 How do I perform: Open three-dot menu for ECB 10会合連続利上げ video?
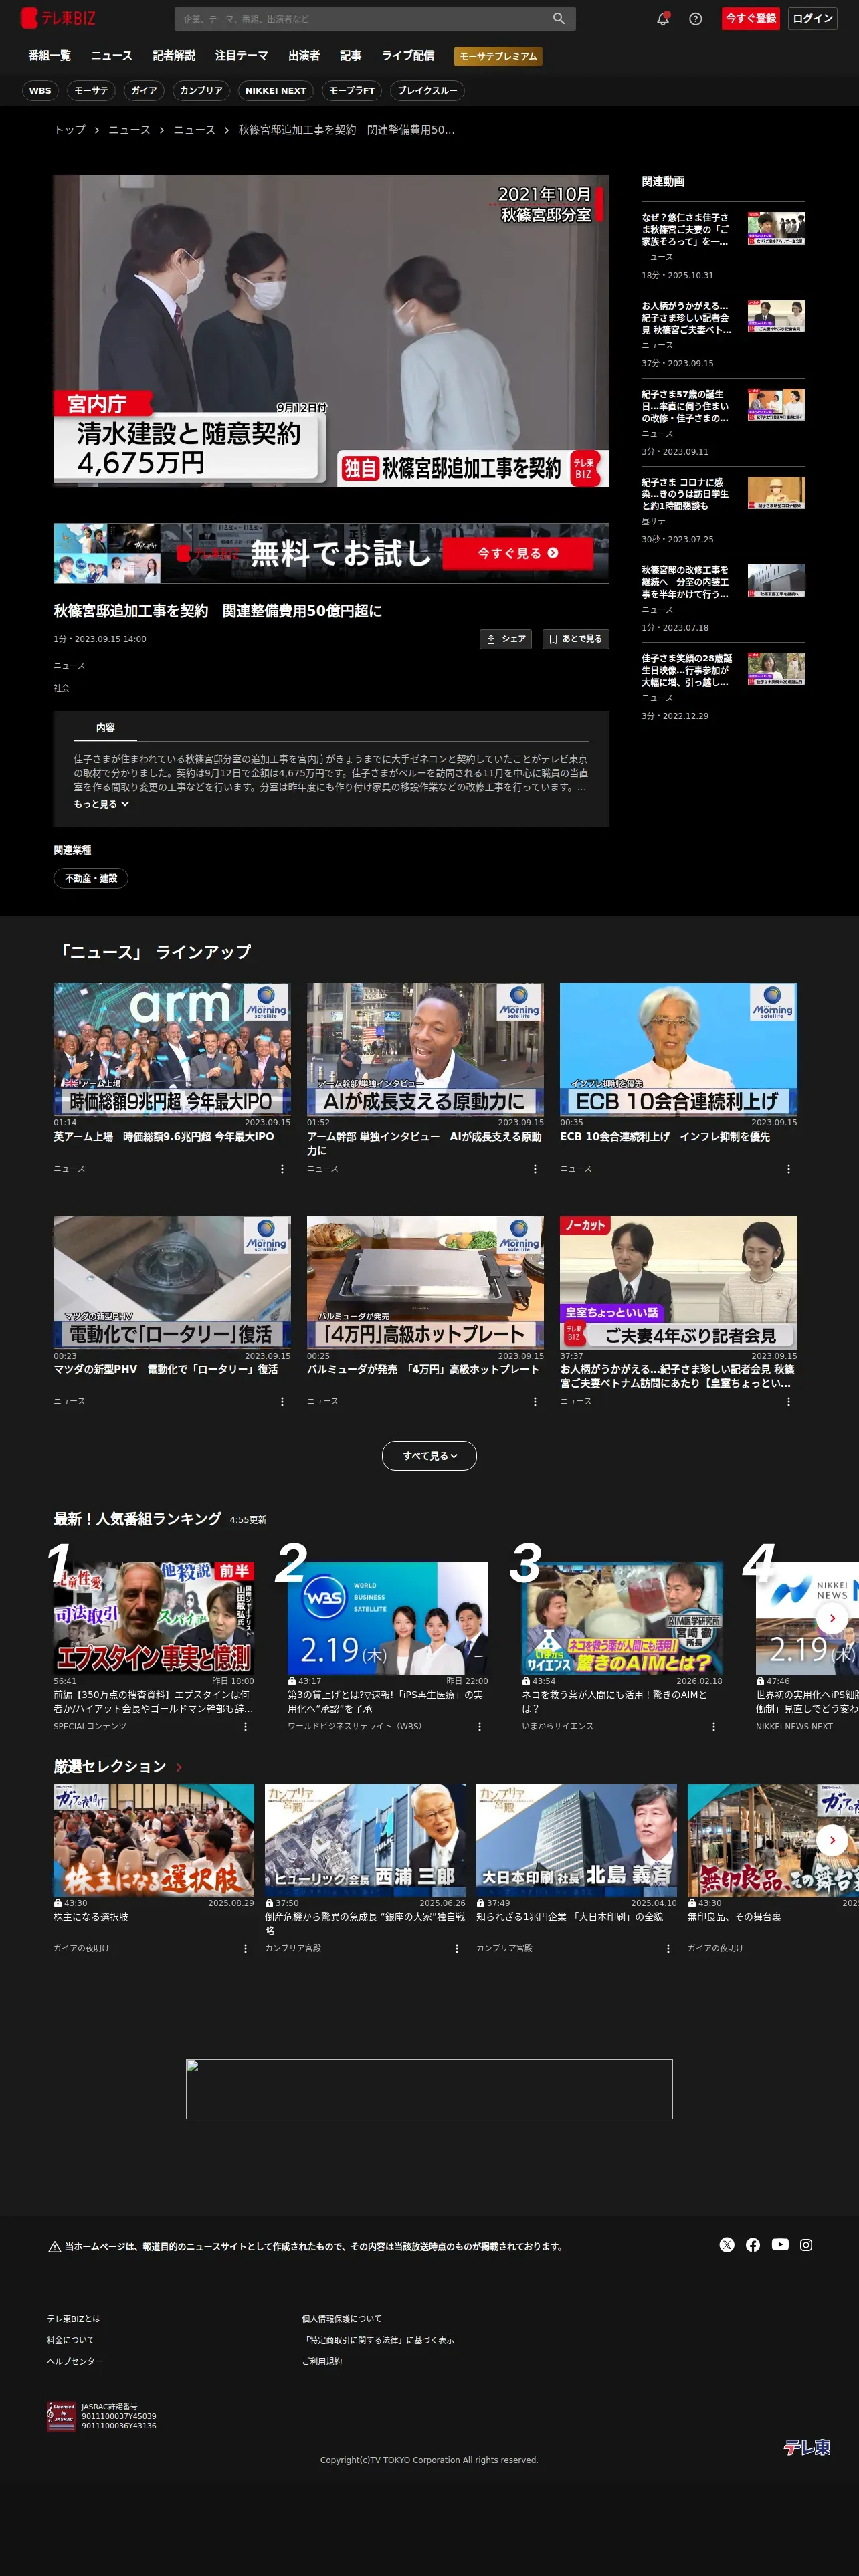coord(789,1168)
